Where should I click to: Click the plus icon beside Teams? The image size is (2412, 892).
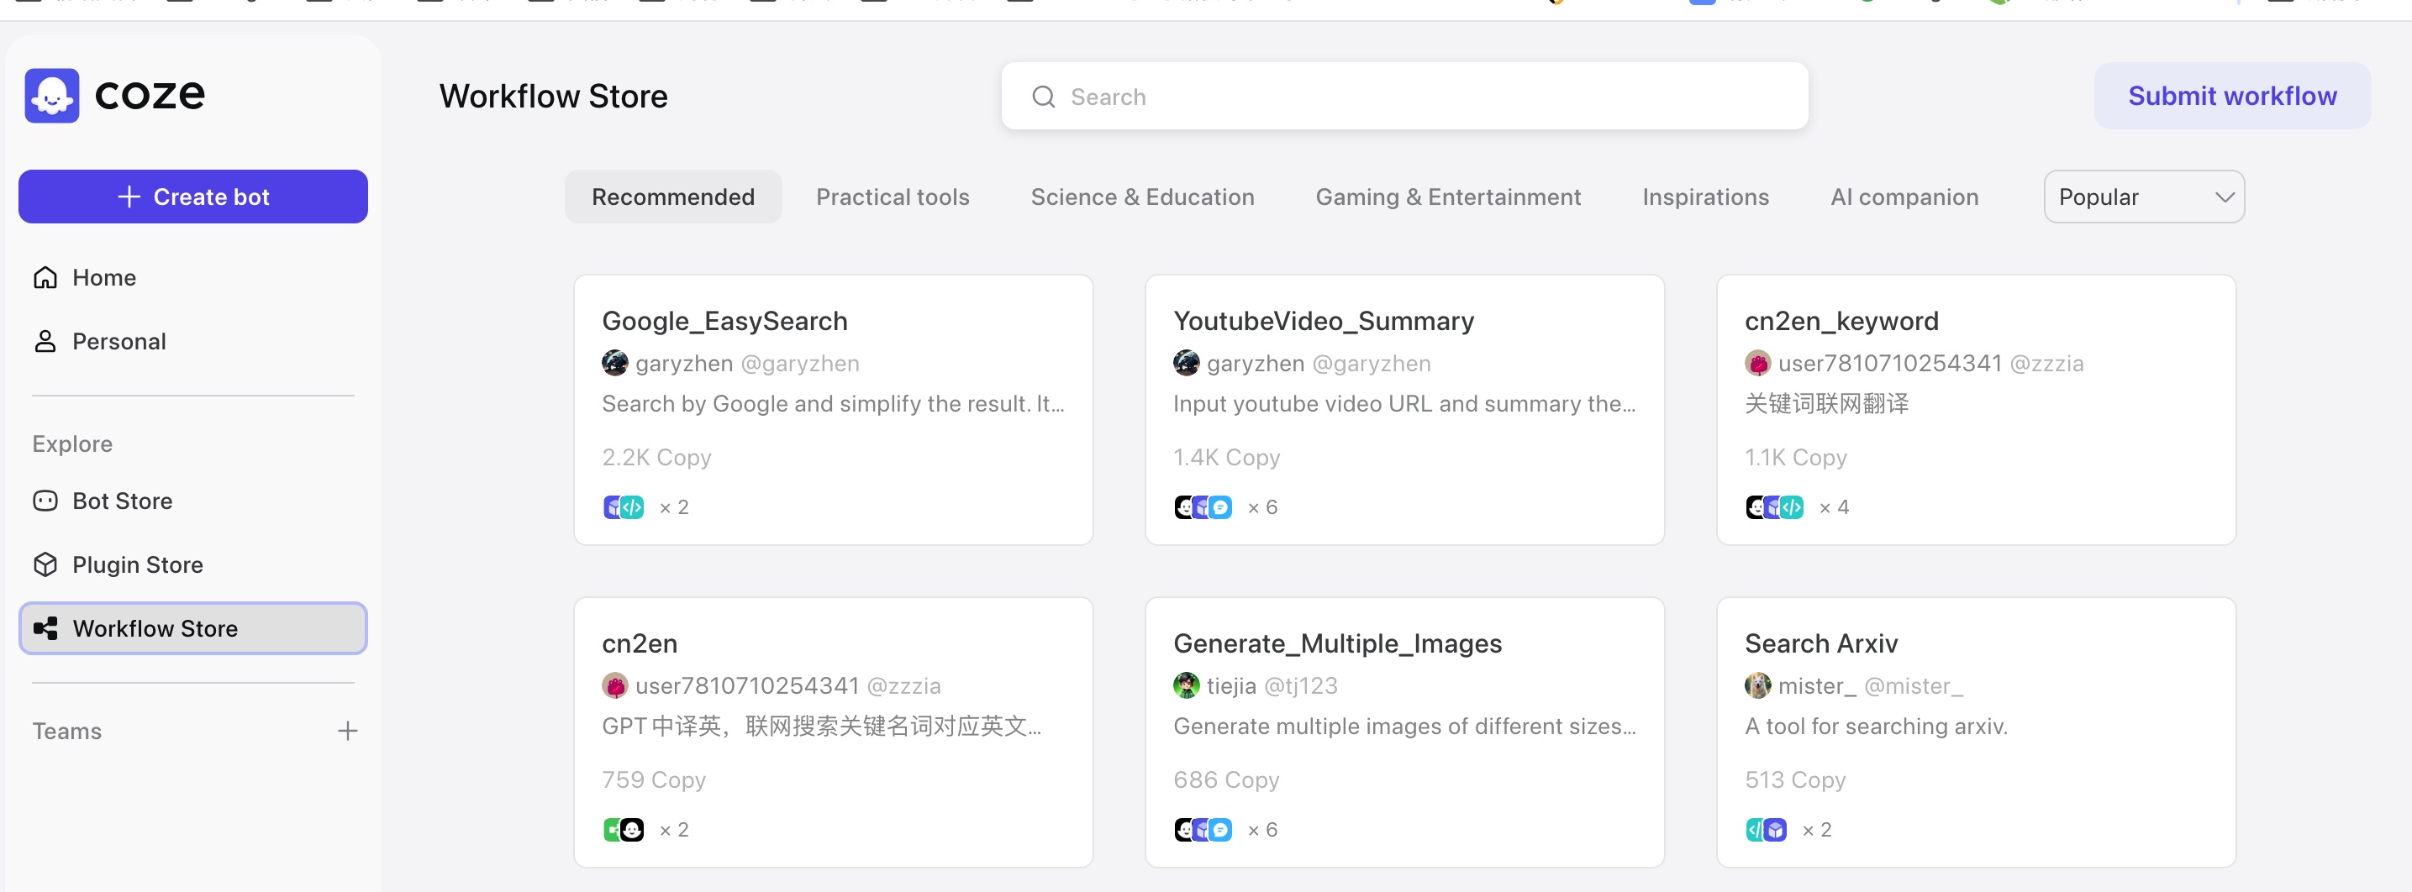pos(347,731)
